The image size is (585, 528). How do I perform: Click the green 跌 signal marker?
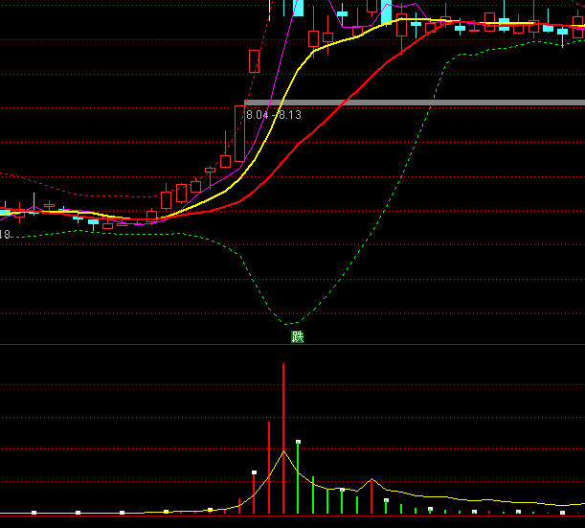pyautogui.click(x=297, y=336)
